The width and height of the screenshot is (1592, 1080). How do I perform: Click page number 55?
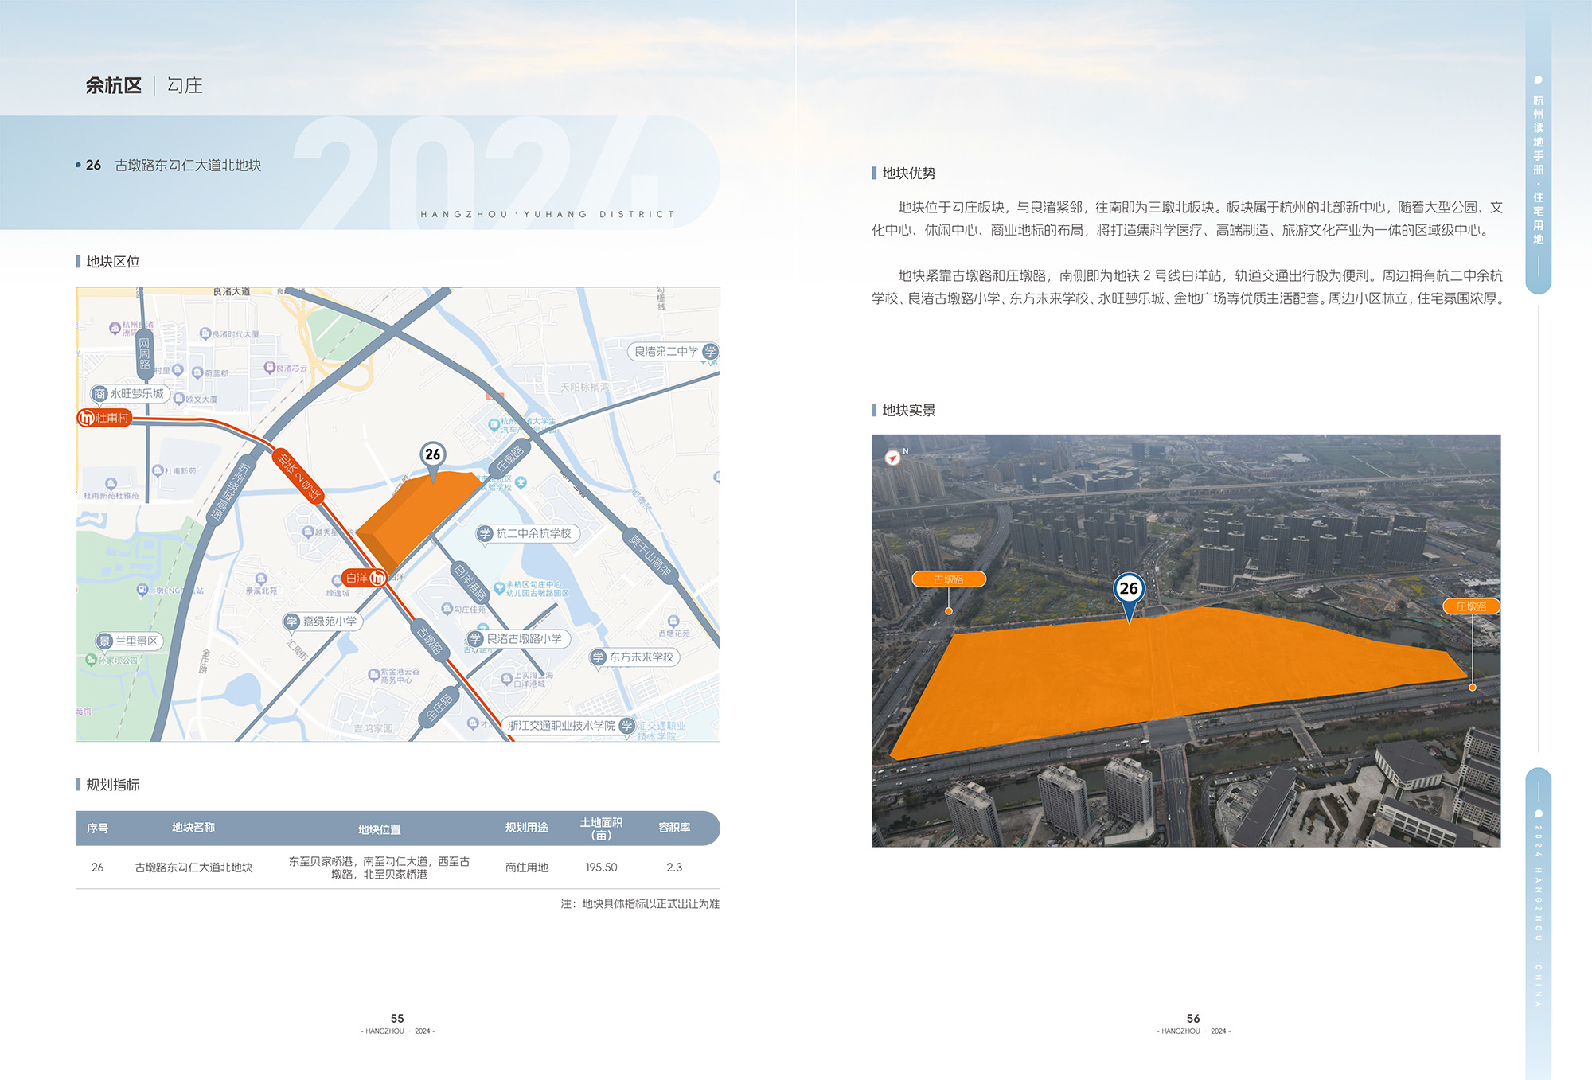point(397,1019)
